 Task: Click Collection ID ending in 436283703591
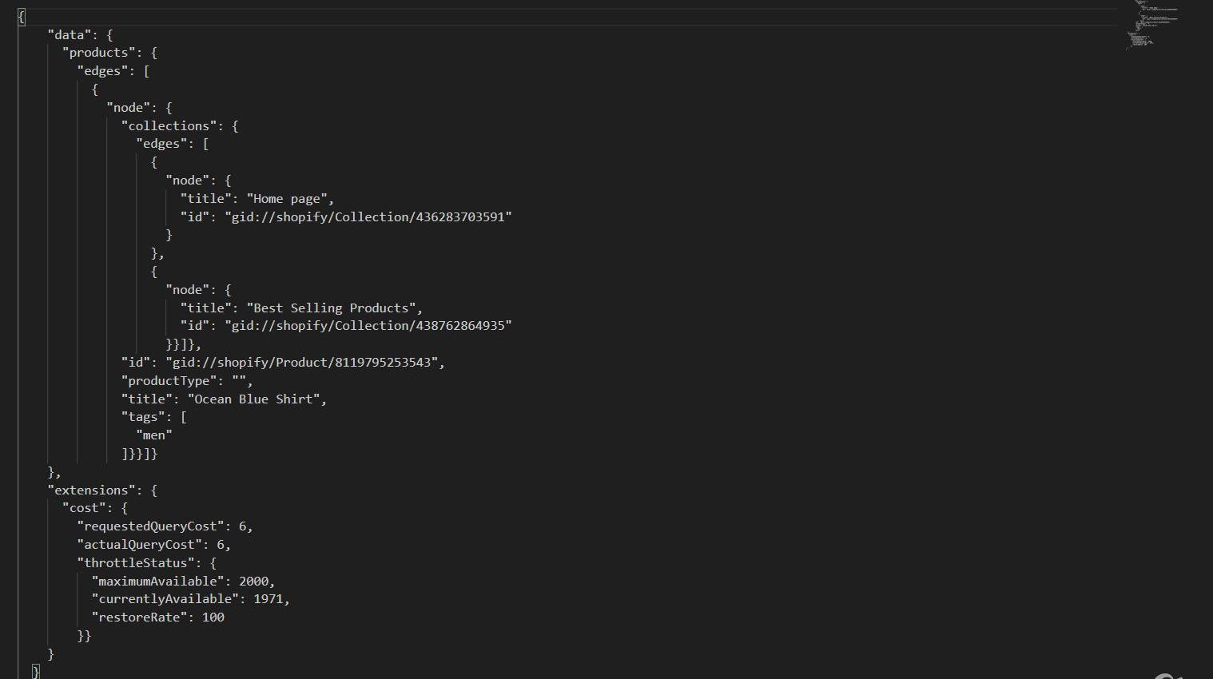click(x=368, y=216)
